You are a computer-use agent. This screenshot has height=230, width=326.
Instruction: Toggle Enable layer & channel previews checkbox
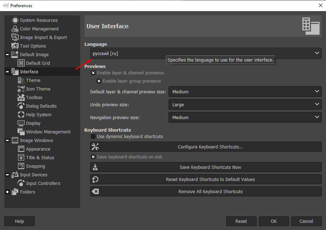[x=93, y=73]
